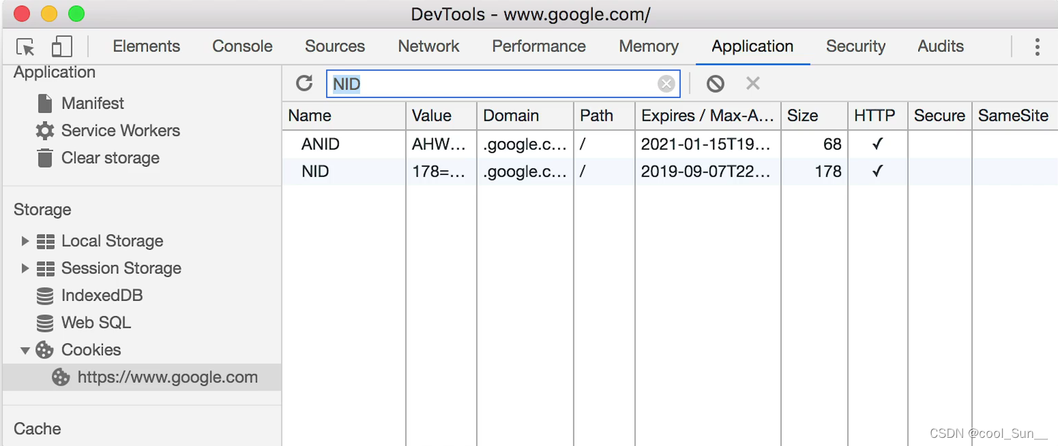
Task: Click the google.com cookie icon
Action: pyautogui.click(x=61, y=377)
